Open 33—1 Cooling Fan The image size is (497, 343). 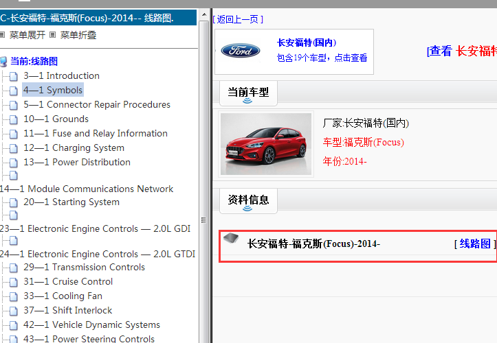tap(63, 296)
